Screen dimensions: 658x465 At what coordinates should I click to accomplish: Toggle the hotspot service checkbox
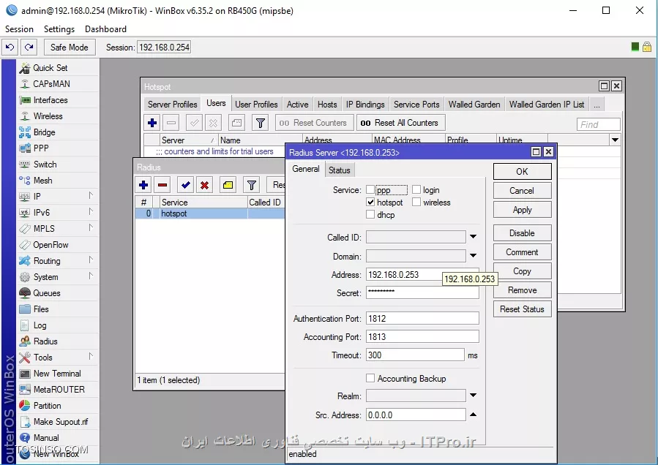[370, 202]
